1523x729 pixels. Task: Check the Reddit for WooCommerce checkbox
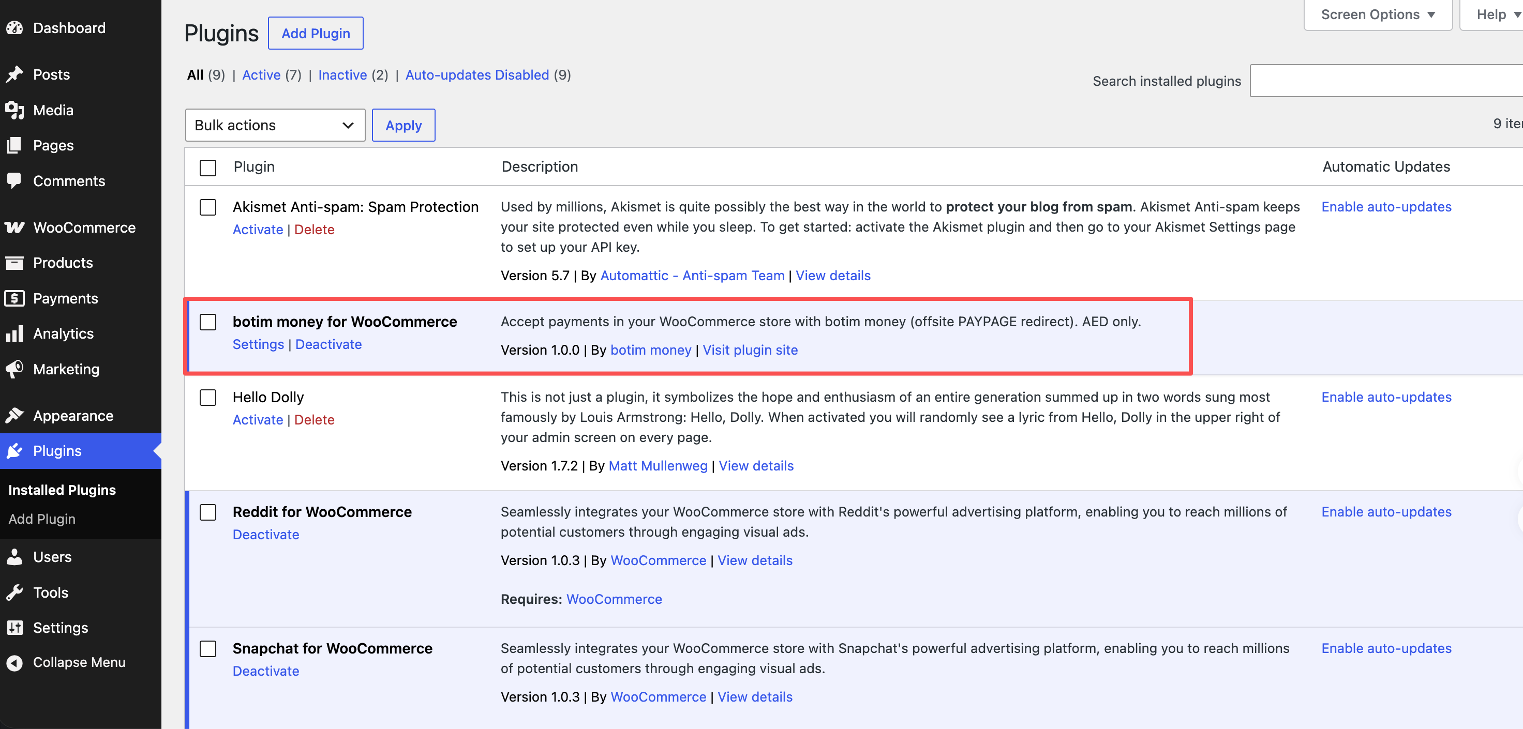tap(208, 512)
